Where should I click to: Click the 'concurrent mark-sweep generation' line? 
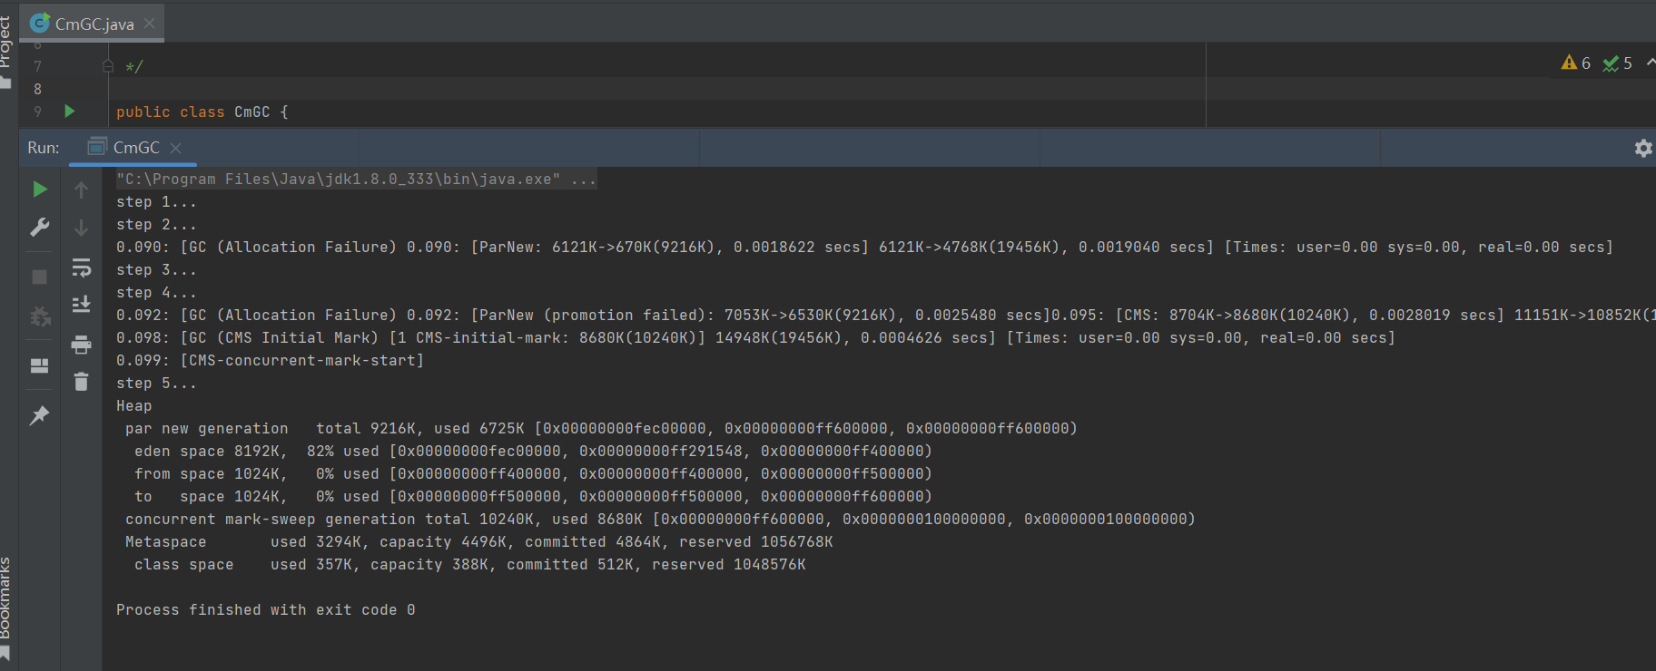point(660,520)
